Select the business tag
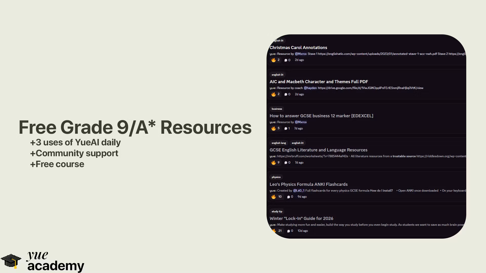Screen dimensions: 486x273 pyautogui.click(x=277, y=109)
